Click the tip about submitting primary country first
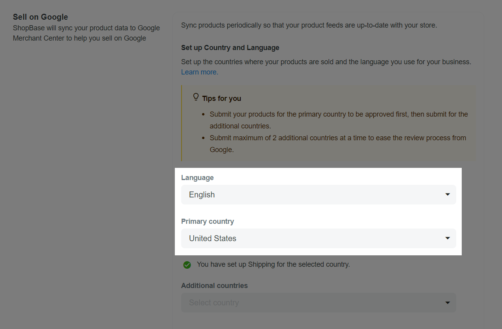 click(x=339, y=120)
